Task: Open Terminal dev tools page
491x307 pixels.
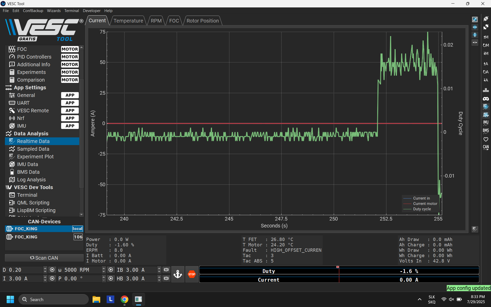Action: click(x=42, y=195)
